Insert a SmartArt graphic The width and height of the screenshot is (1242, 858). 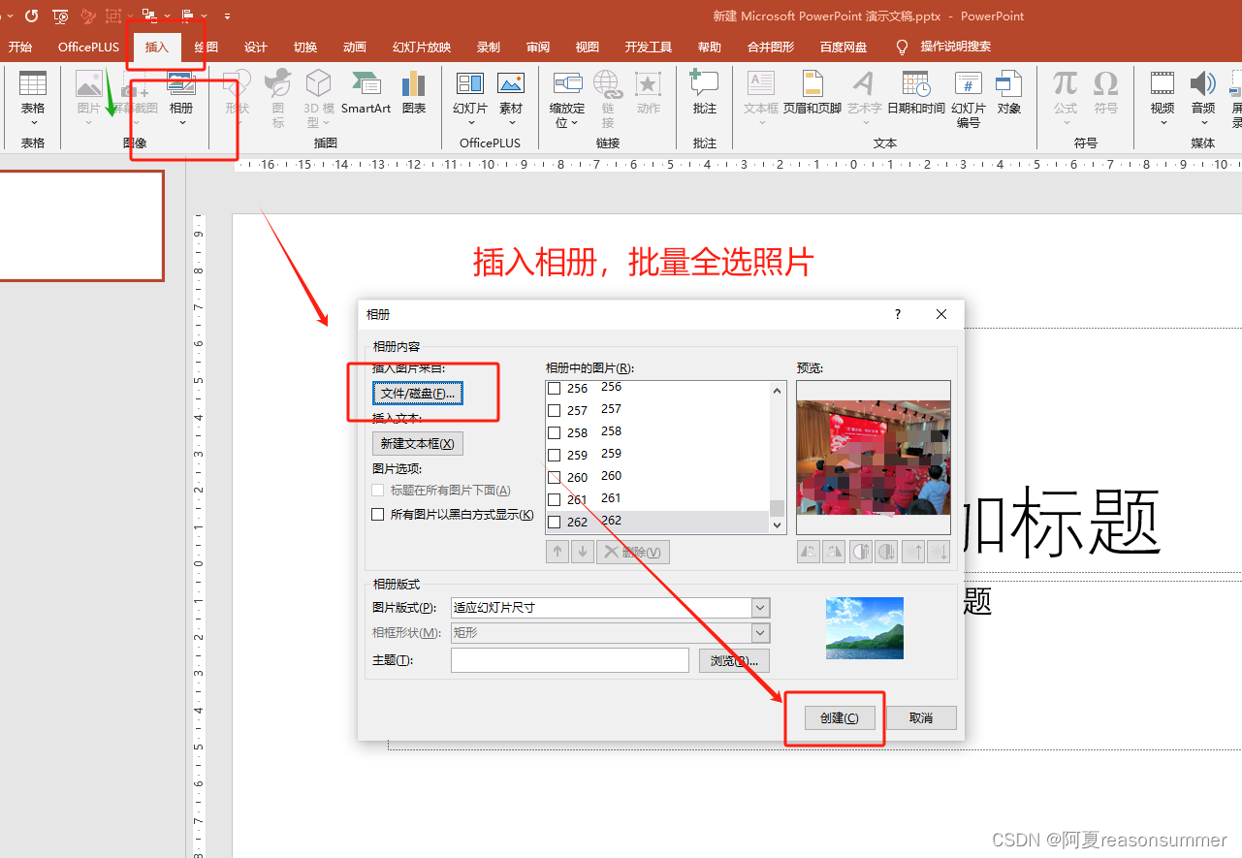(366, 93)
